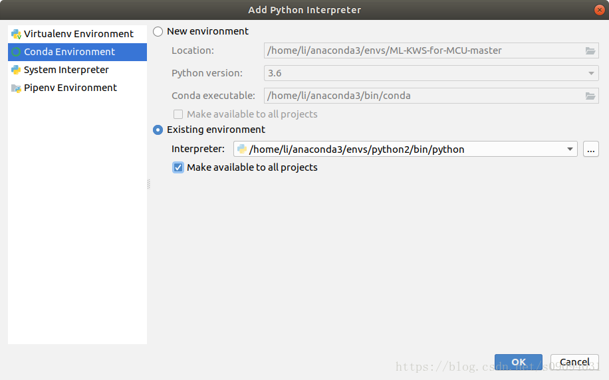Image resolution: width=609 pixels, height=380 pixels.
Task: Click the Interpreter dropdown arrow
Action: click(x=570, y=149)
